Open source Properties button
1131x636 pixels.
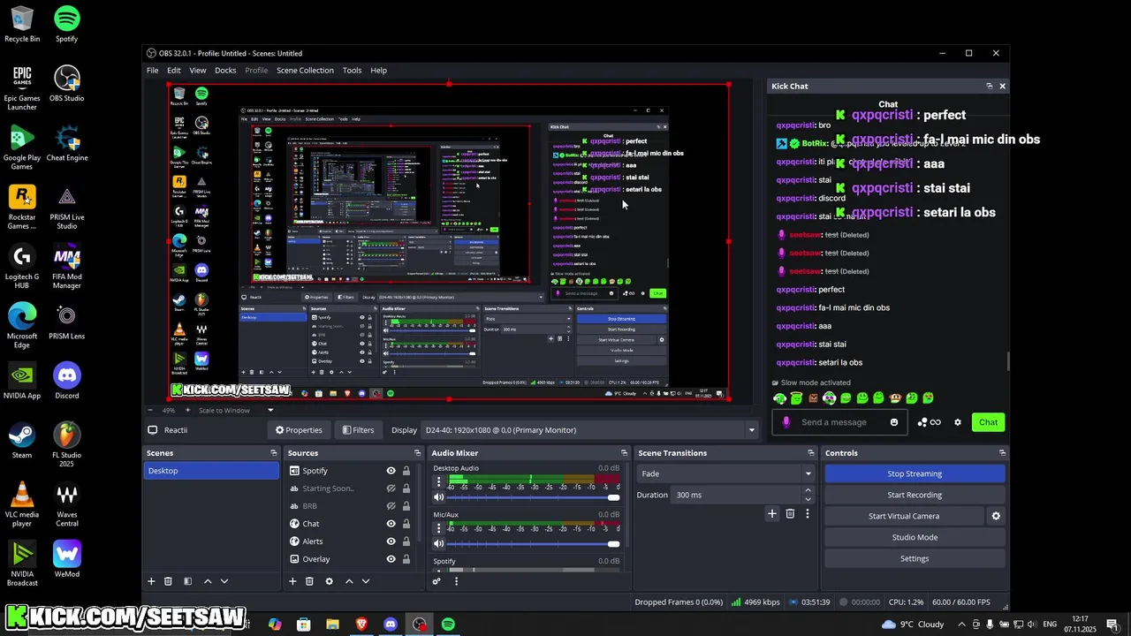(299, 430)
